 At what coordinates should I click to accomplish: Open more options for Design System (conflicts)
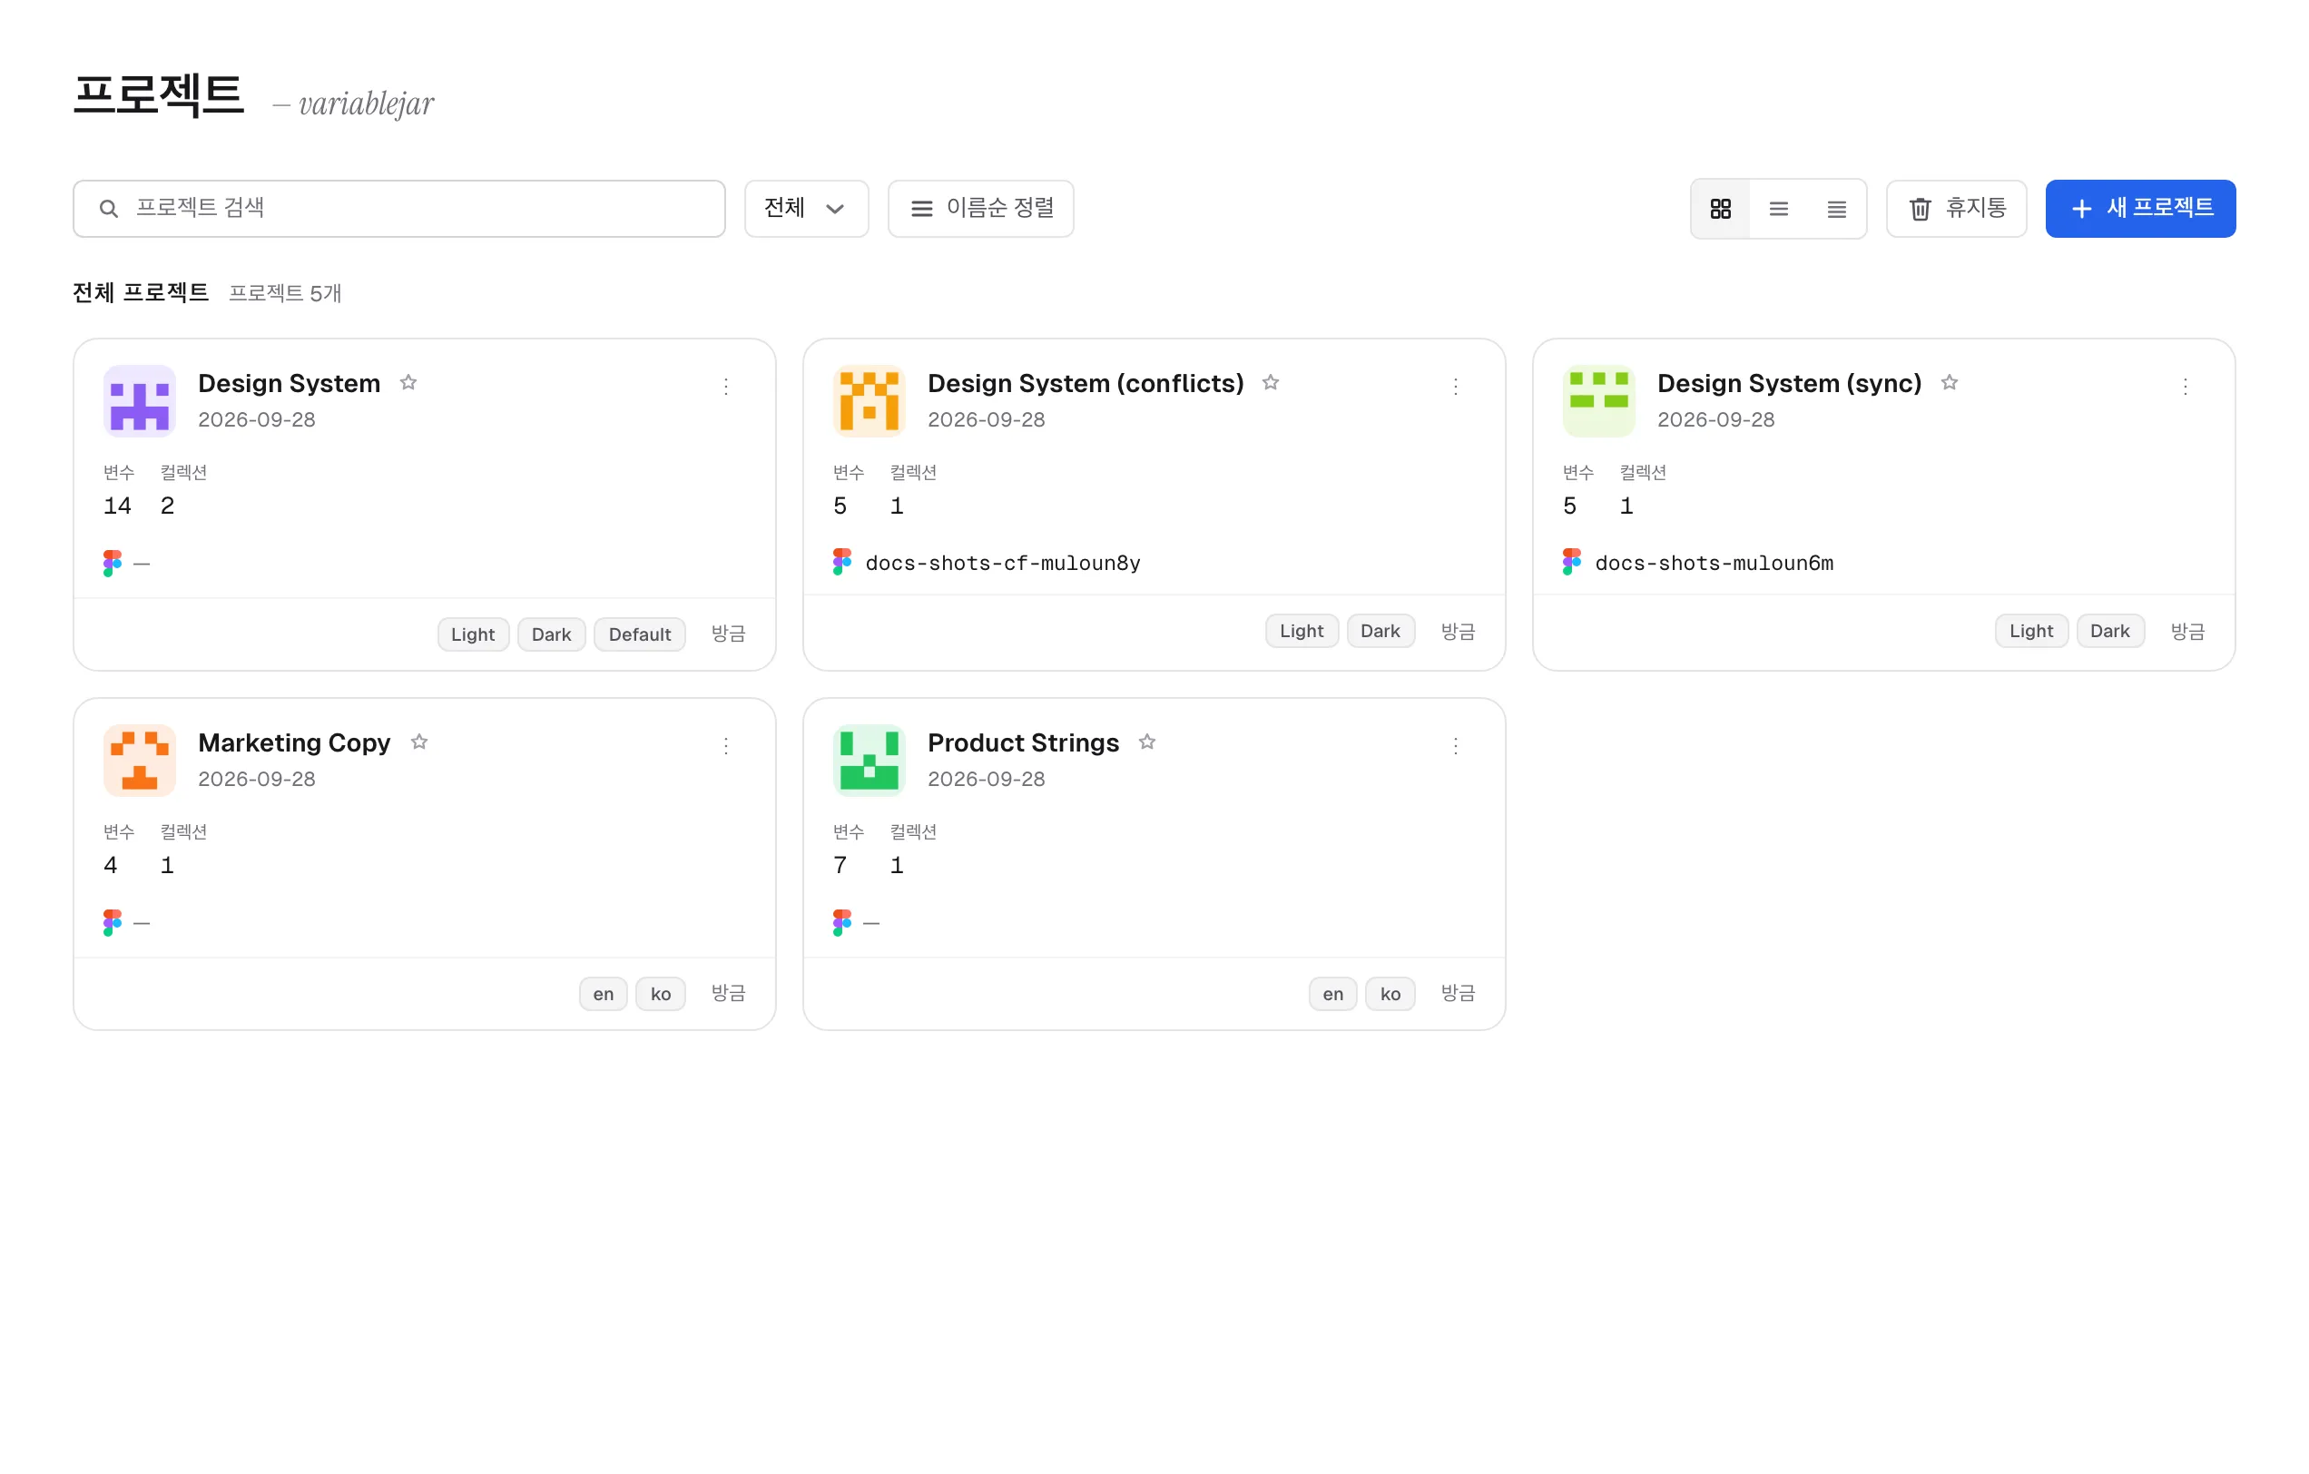click(x=1456, y=387)
